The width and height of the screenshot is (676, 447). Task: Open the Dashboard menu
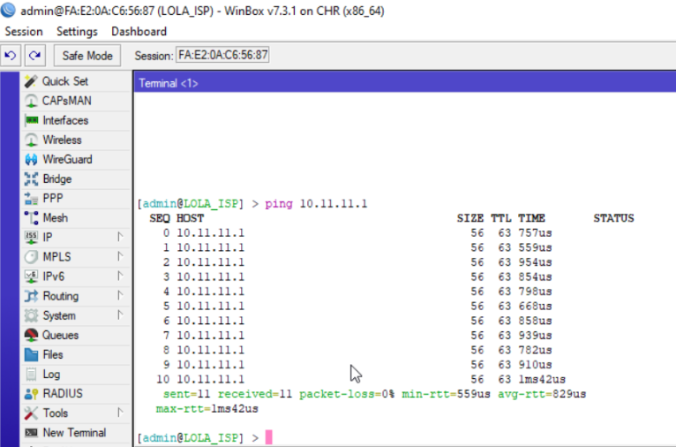pyautogui.click(x=139, y=32)
